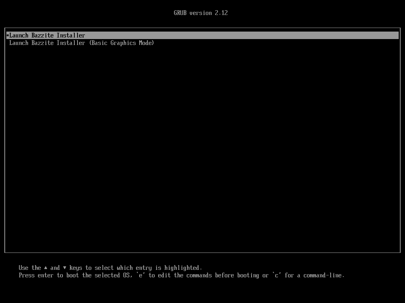Click the empty right side of highlighted bar
This screenshot has width=405, height=303.
[316, 36]
